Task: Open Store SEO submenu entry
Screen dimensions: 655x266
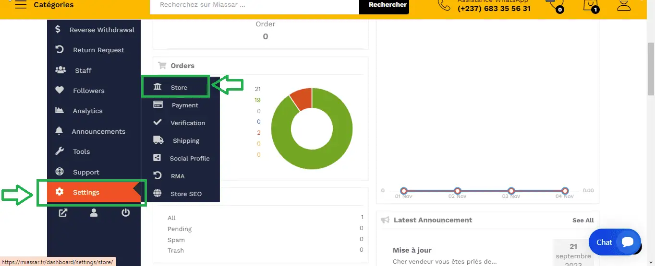Action: pos(185,194)
